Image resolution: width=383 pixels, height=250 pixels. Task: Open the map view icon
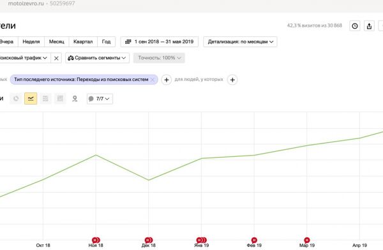click(x=75, y=99)
